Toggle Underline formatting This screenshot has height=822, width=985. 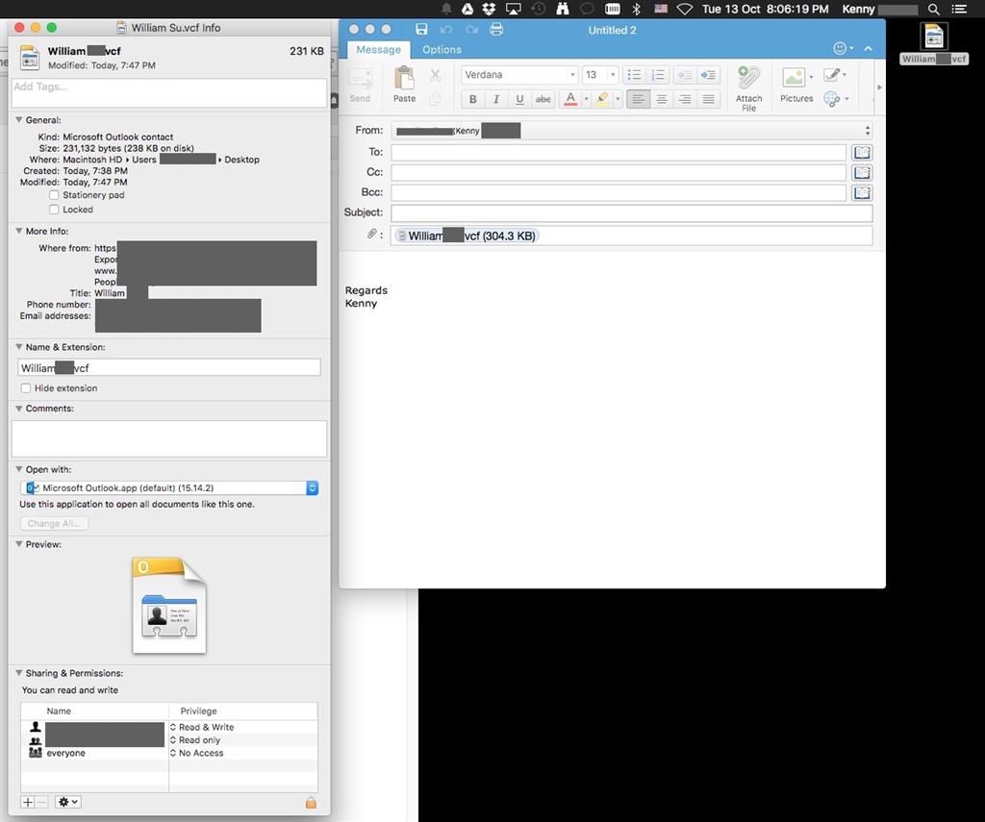click(x=519, y=99)
